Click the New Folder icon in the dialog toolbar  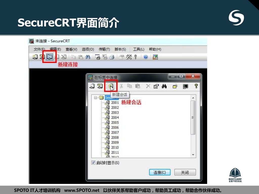pos(175,86)
